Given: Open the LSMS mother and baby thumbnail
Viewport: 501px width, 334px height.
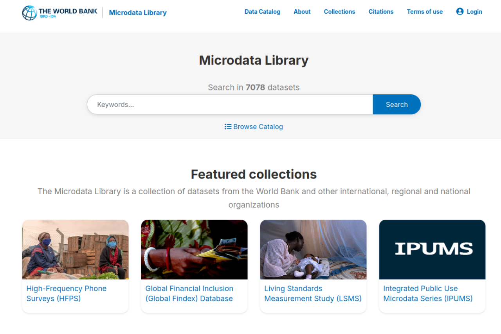Looking at the screenshot, I should tap(313, 249).
